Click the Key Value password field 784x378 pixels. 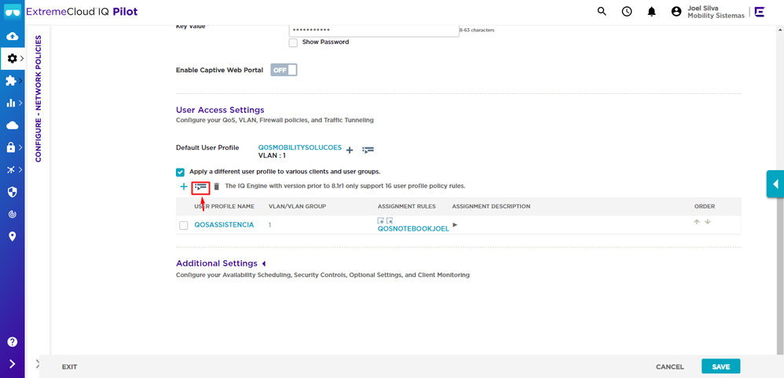tap(373, 30)
